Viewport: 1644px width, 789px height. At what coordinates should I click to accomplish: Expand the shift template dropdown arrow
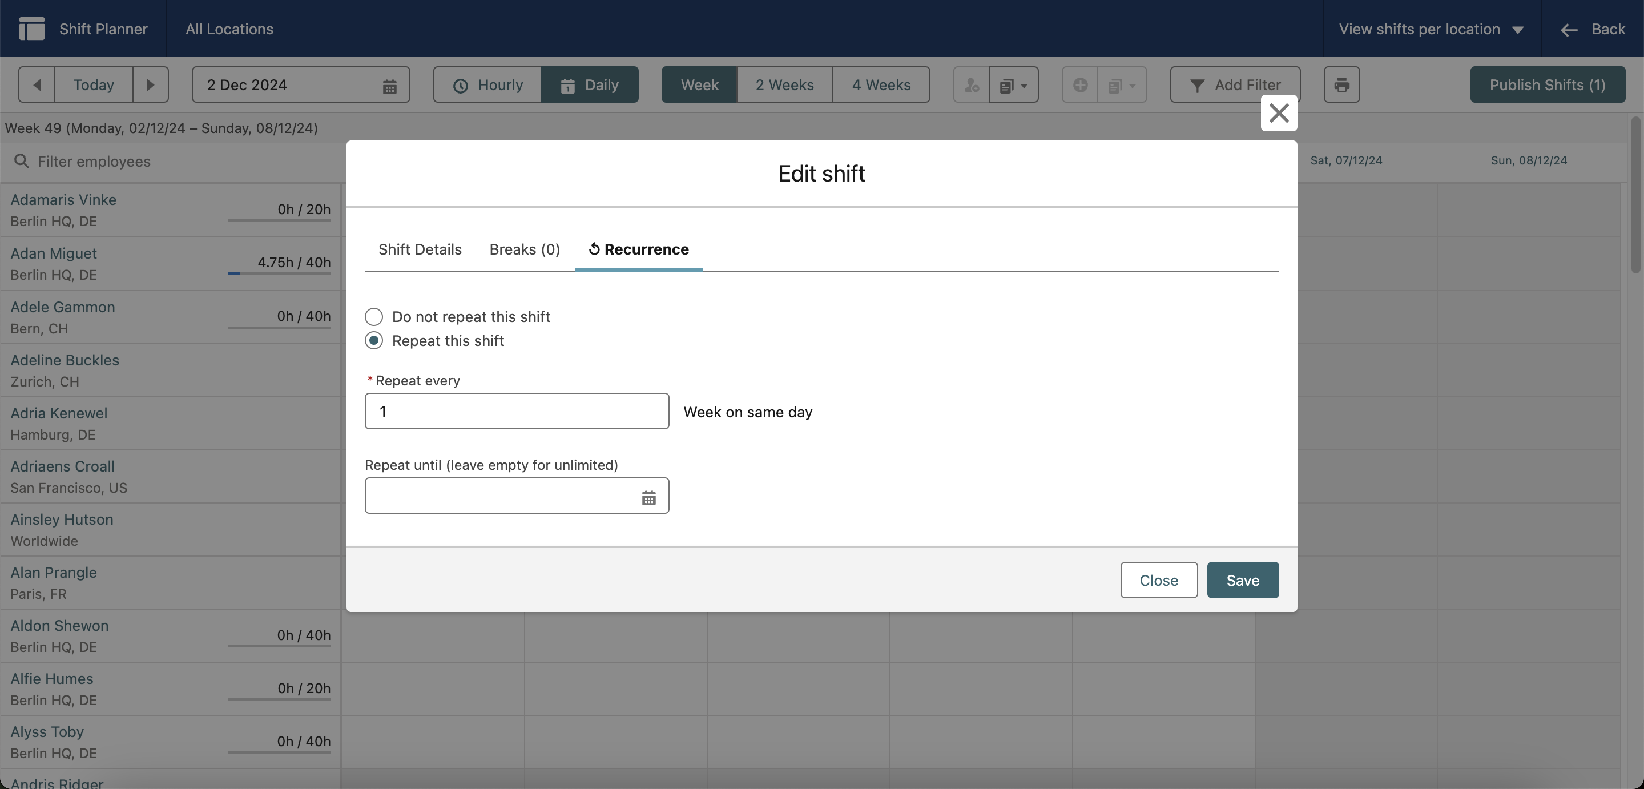tap(1014, 85)
